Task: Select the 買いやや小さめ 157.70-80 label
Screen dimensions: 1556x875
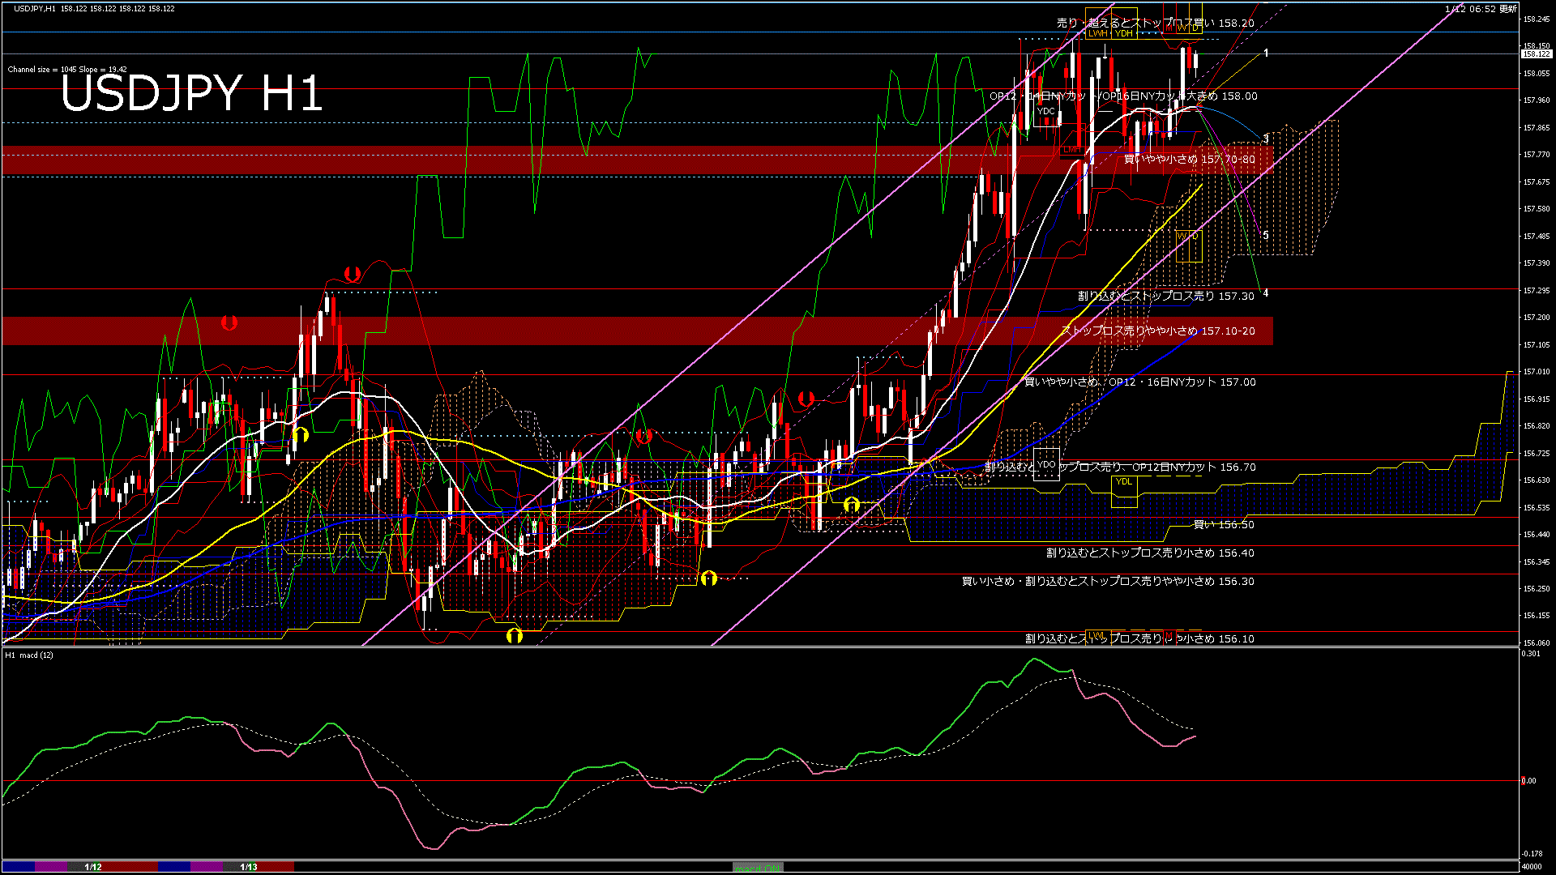Action: [x=1189, y=160]
